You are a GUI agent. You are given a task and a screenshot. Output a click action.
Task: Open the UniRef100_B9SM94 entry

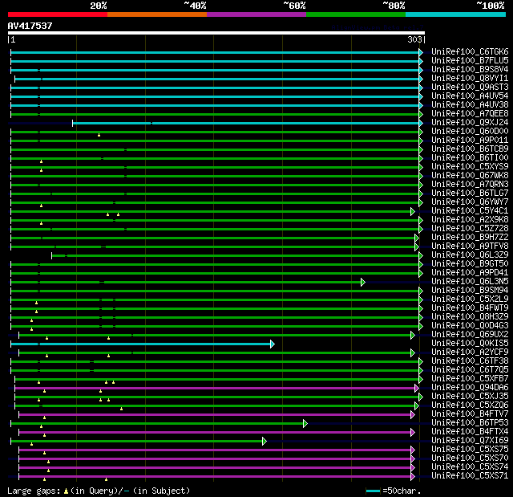(x=470, y=291)
